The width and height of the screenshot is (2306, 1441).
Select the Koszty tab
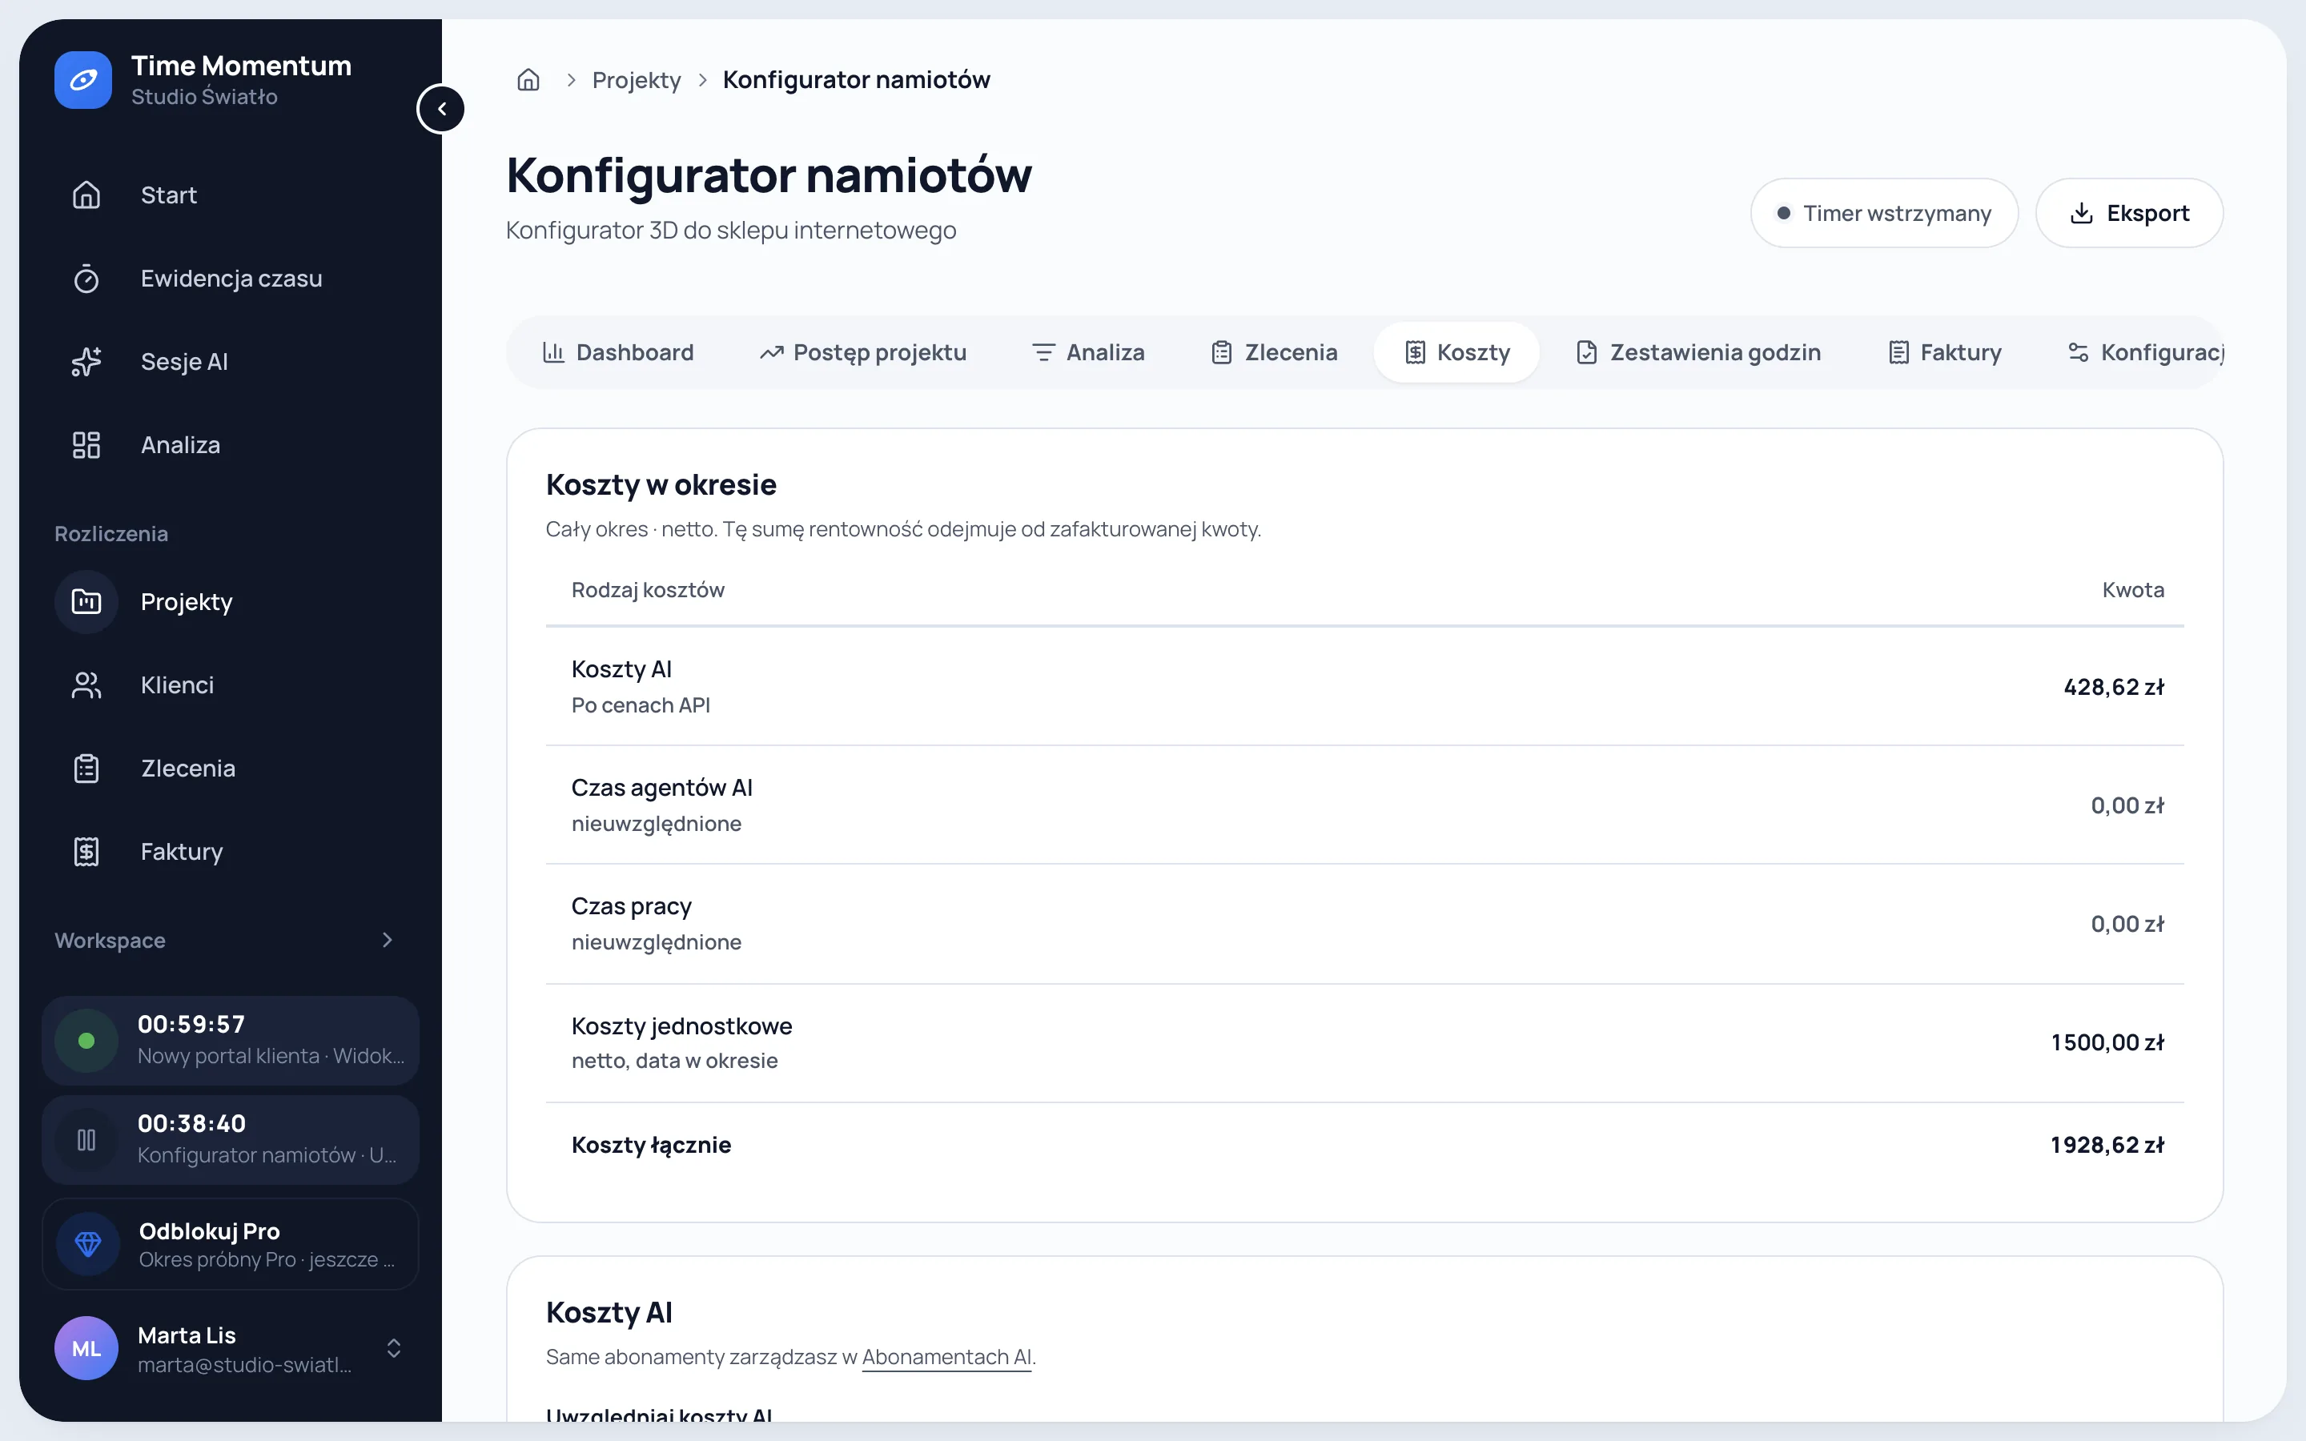pyautogui.click(x=1457, y=352)
